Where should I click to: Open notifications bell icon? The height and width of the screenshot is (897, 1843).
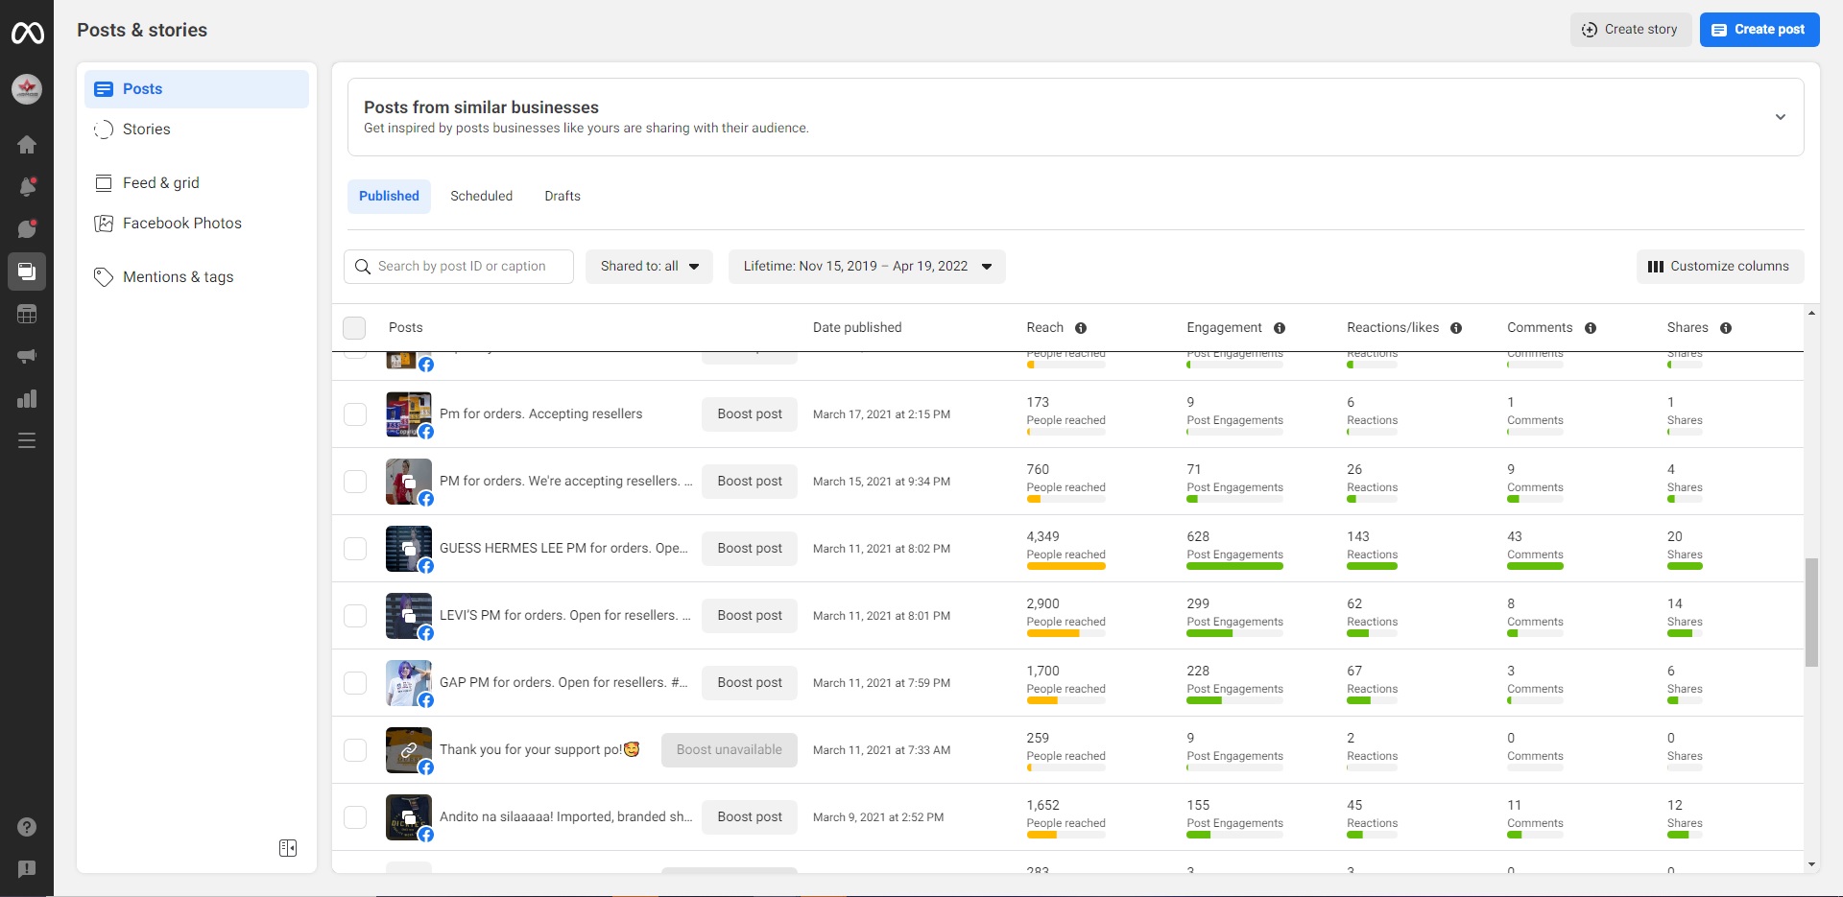[x=27, y=187]
